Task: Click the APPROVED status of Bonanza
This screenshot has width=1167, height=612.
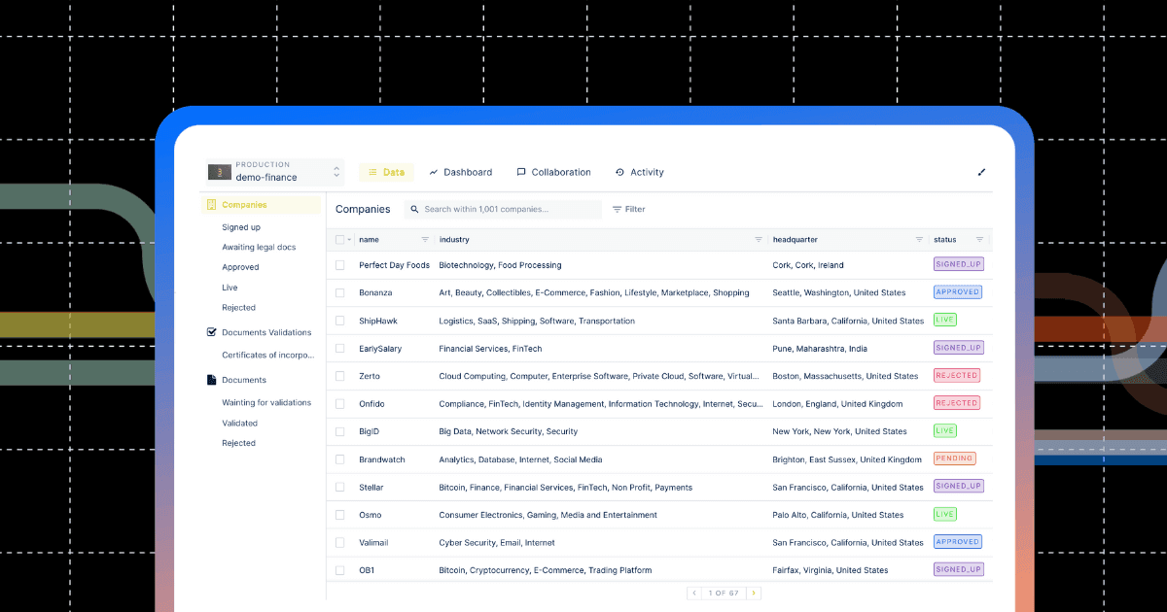Action: coord(958,291)
